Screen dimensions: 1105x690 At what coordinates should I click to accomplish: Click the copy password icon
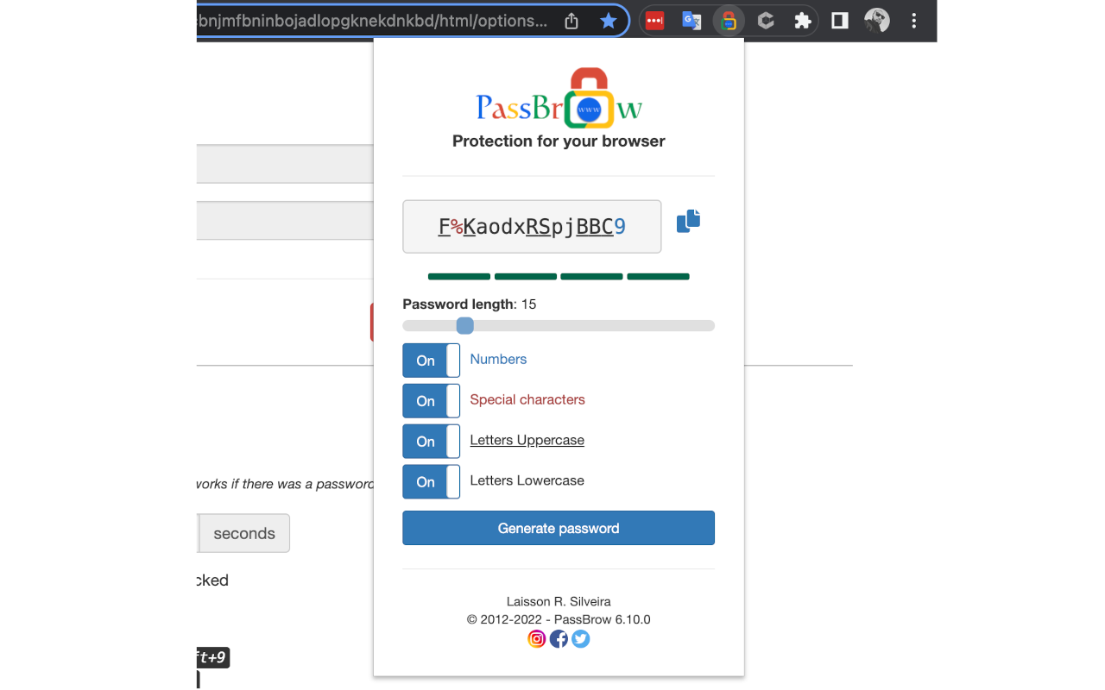pos(688,221)
